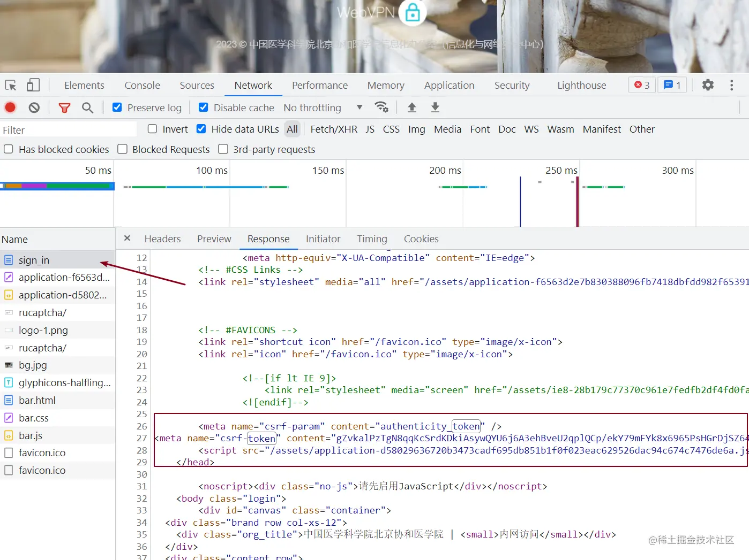The height and width of the screenshot is (560, 749).
Task: Import HAR file upload arrow
Action: (411, 107)
